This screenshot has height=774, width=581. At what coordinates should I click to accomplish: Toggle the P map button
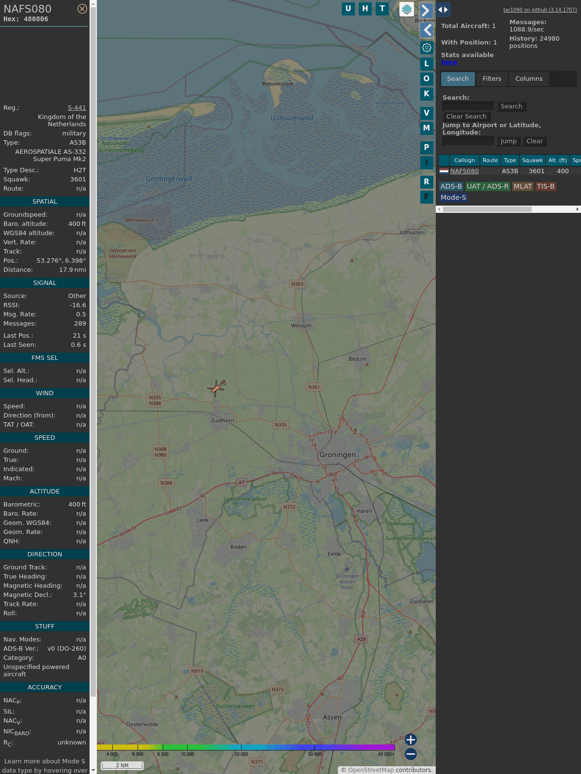[x=427, y=148]
